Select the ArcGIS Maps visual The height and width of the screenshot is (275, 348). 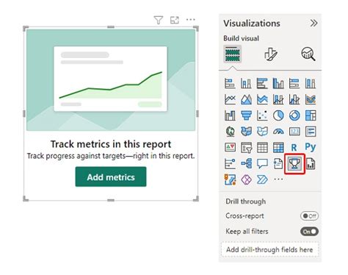(x=230, y=179)
